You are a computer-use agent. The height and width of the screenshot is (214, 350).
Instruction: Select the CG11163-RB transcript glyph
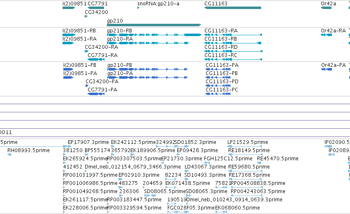(233, 43)
